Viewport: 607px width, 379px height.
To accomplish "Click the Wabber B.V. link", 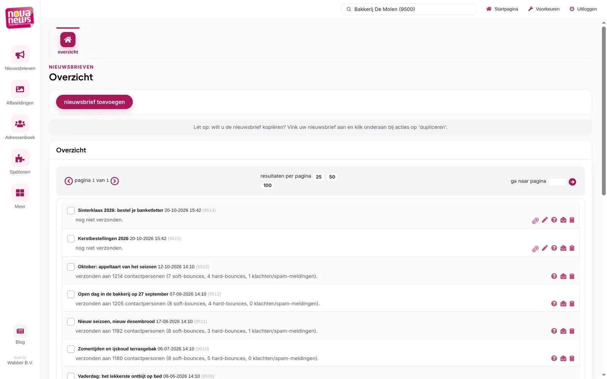I will 20,363.
